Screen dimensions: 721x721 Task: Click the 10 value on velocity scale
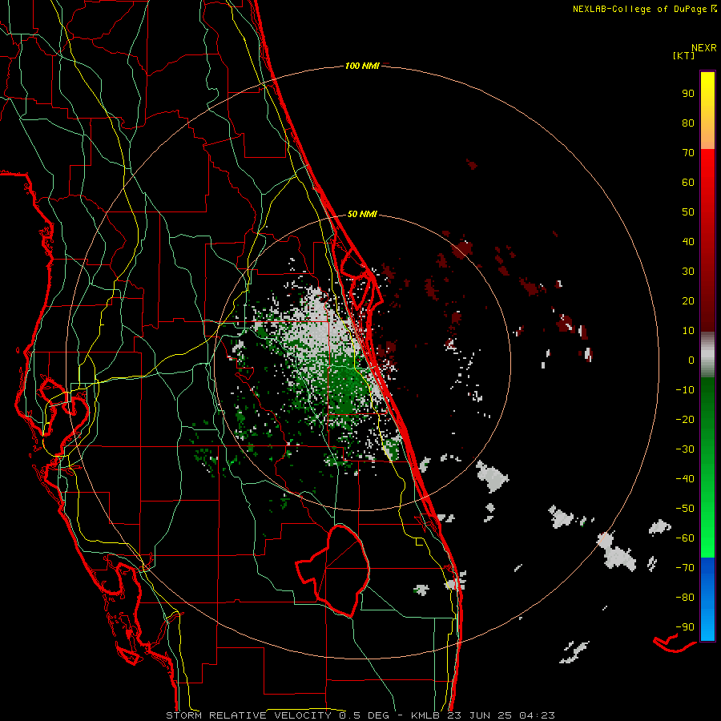click(688, 330)
